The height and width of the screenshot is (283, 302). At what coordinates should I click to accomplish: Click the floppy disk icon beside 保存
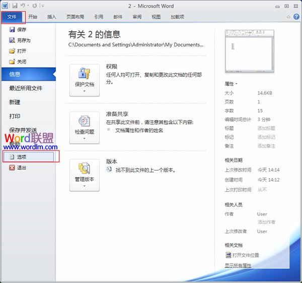12,30
